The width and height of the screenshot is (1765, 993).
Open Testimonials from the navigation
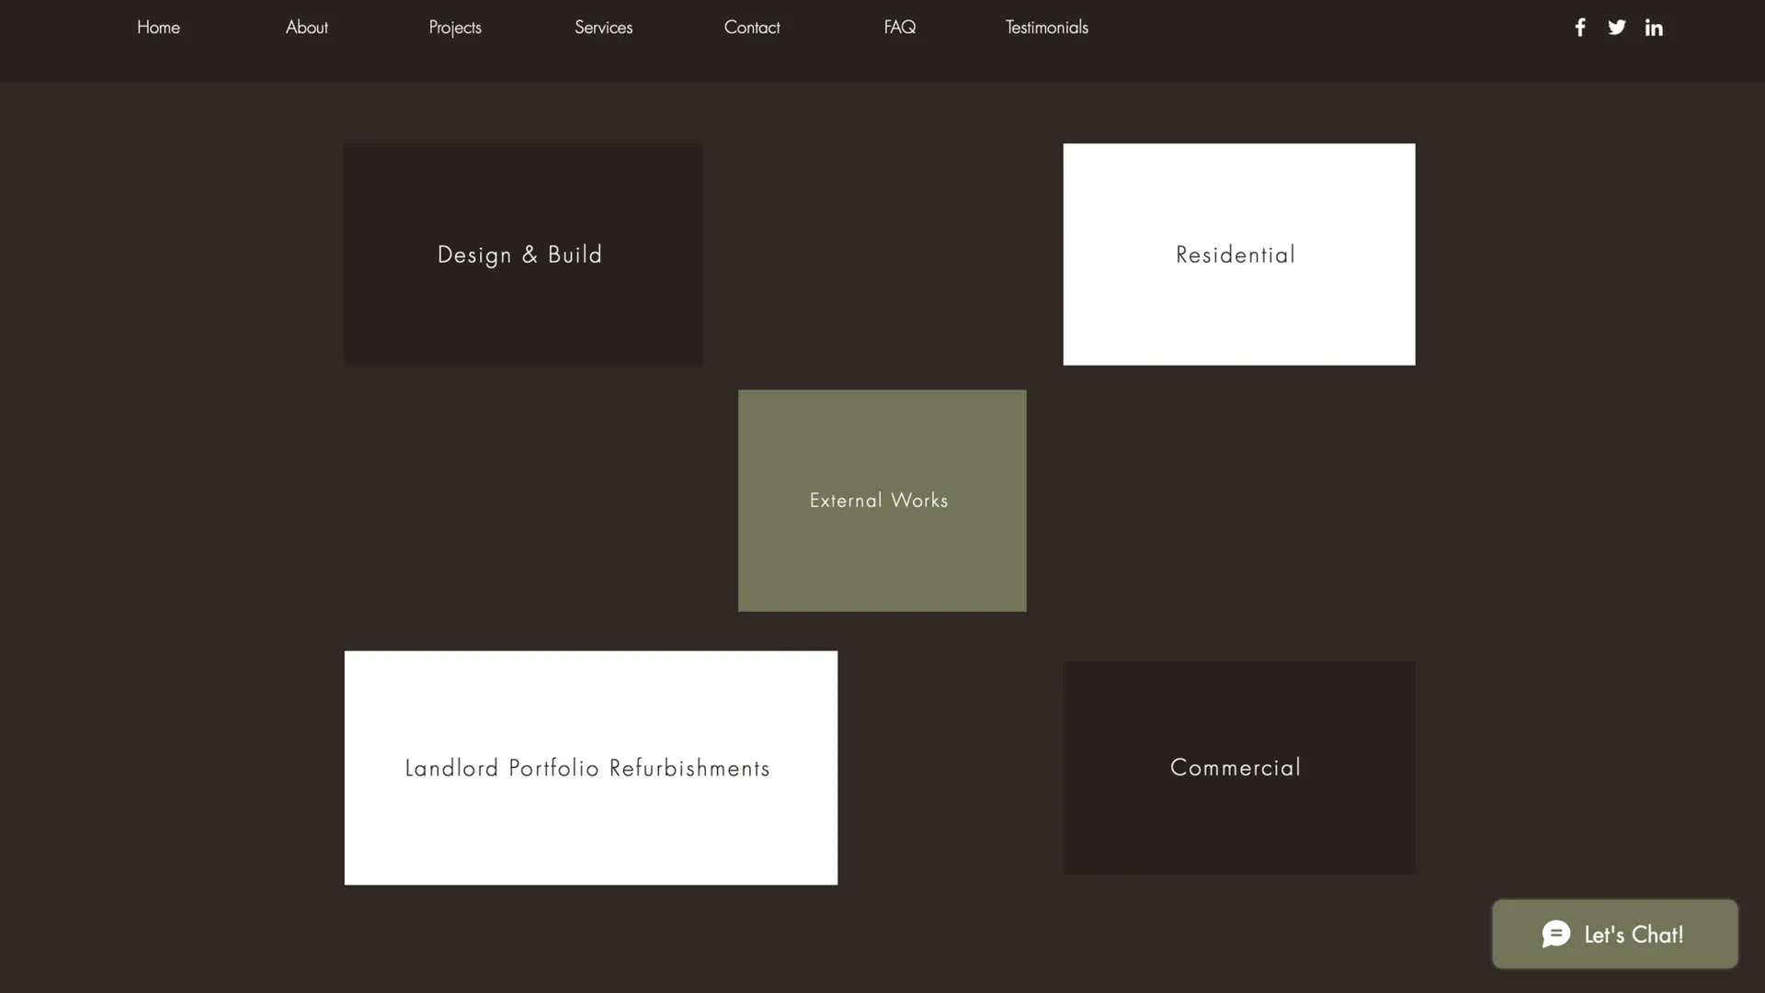1046,28
